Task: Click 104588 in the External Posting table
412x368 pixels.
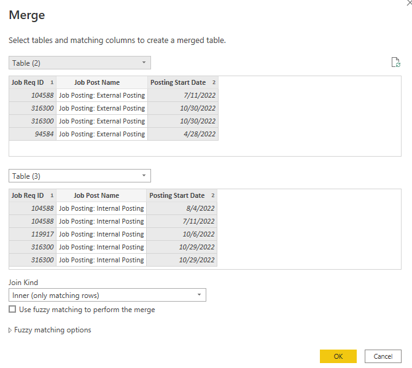Action: tap(33, 95)
